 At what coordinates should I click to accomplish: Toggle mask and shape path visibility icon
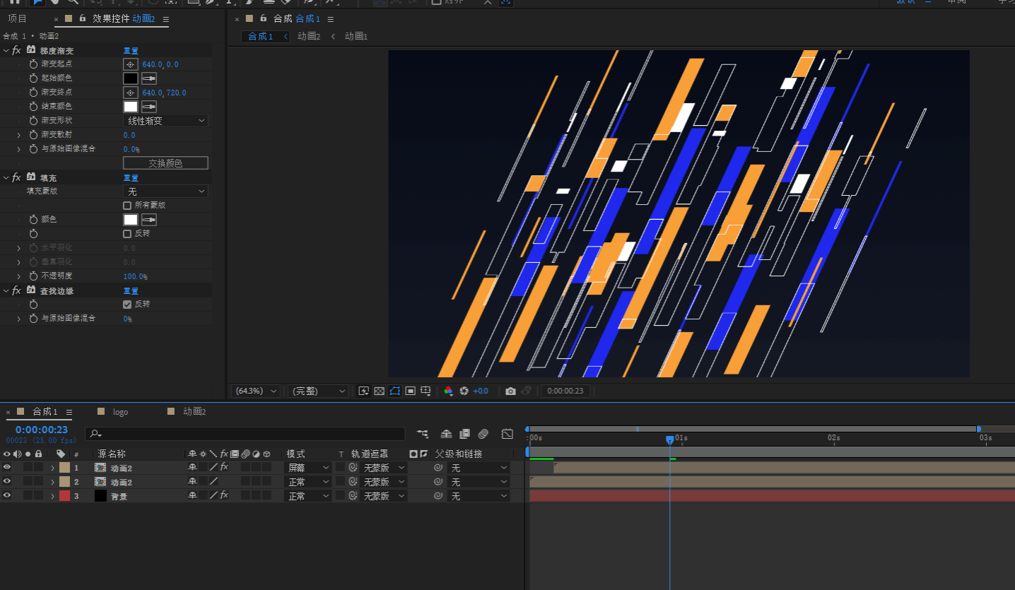pos(394,391)
